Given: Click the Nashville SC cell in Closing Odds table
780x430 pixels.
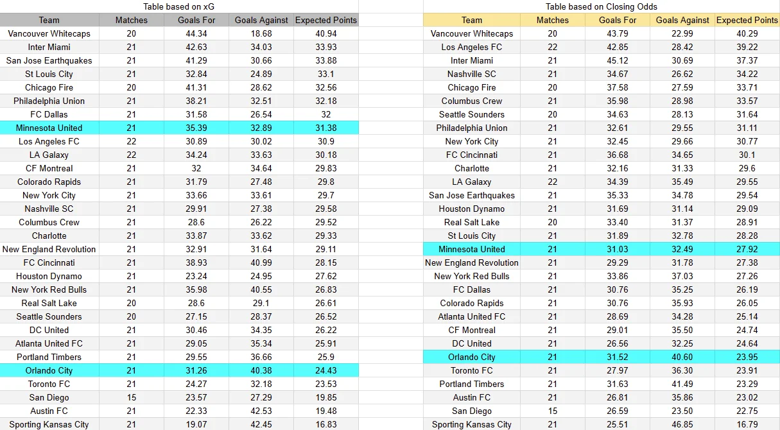Looking at the screenshot, I should coord(472,74).
